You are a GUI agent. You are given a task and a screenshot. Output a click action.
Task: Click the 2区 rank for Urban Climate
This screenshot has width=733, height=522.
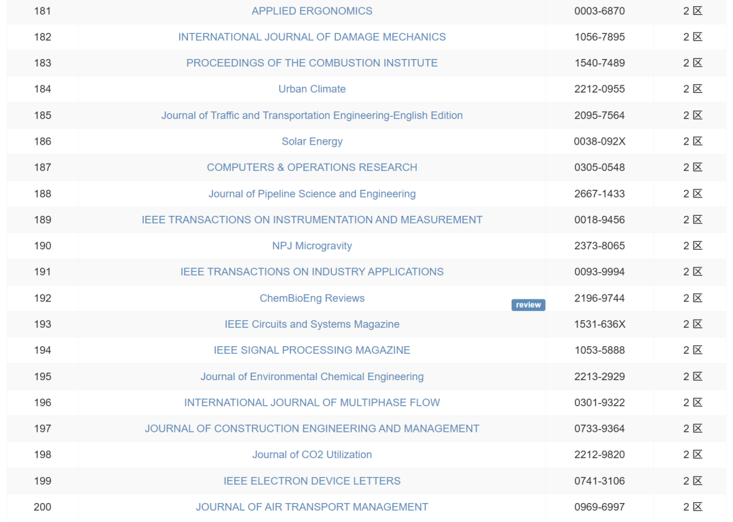(692, 89)
